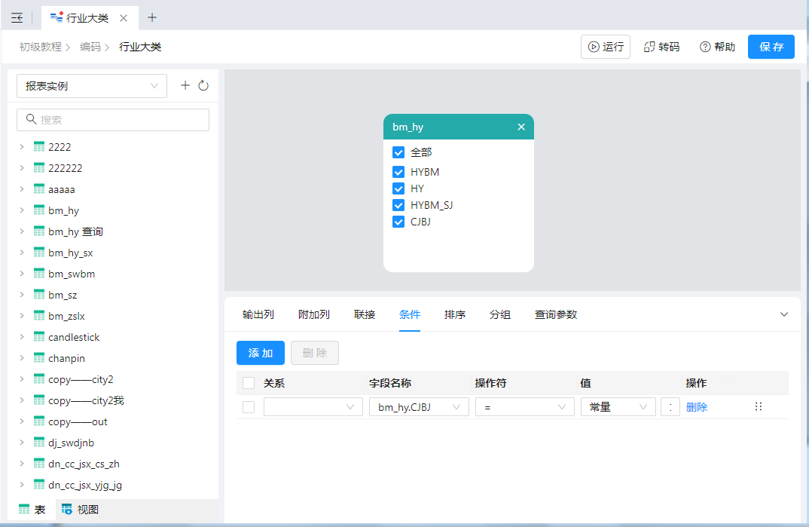Screen dimensions: 809x527
Task: Switch to the 输出列 tab
Action: click(x=258, y=314)
